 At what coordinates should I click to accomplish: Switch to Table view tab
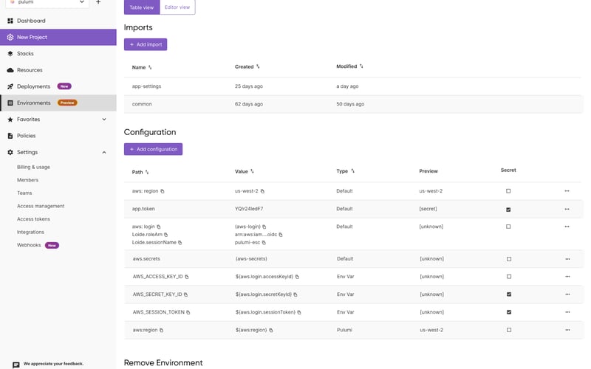pos(142,7)
